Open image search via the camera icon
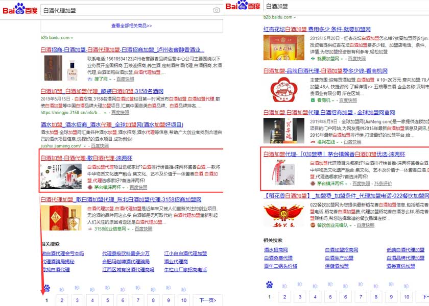The width and height of the screenshot is (429, 306). 217,10
